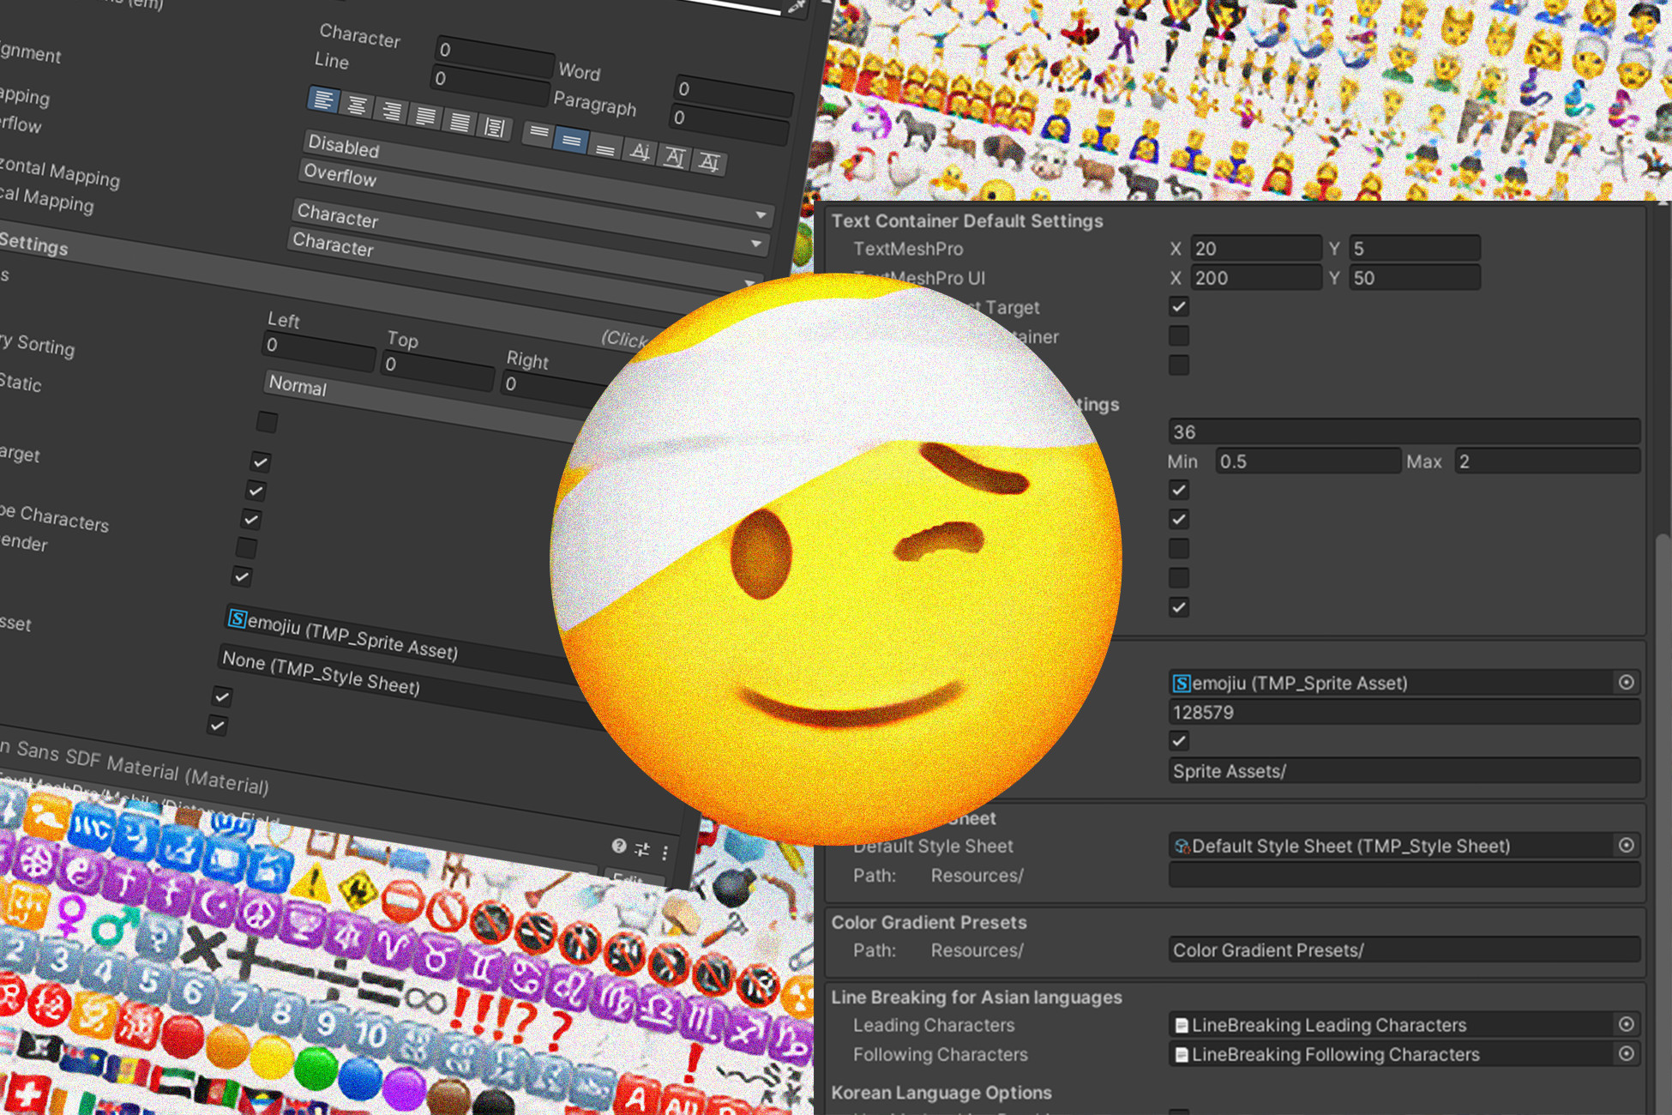The height and width of the screenshot is (1115, 1672).
Task: Select midline vertical alignment icon
Action: (675, 157)
